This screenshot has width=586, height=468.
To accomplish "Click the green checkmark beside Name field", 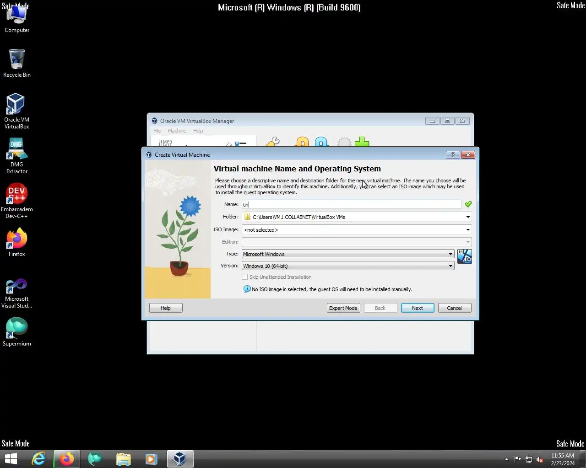I will pos(468,204).
